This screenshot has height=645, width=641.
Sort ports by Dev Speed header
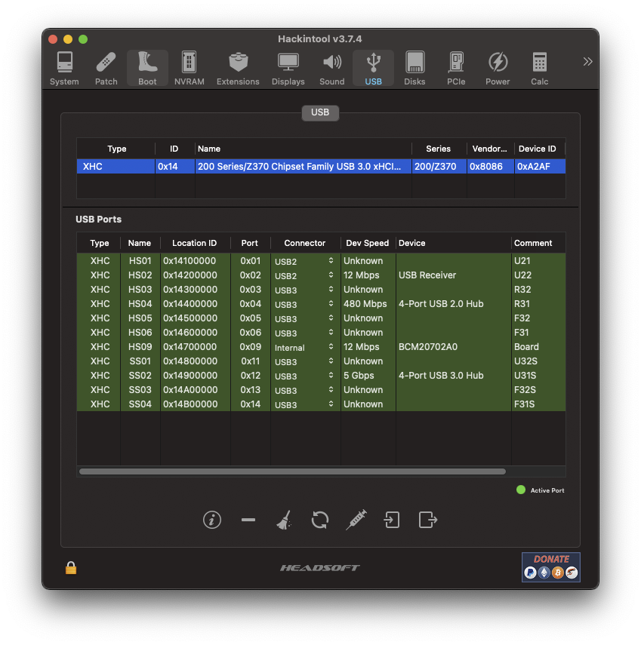pos(368,243)
